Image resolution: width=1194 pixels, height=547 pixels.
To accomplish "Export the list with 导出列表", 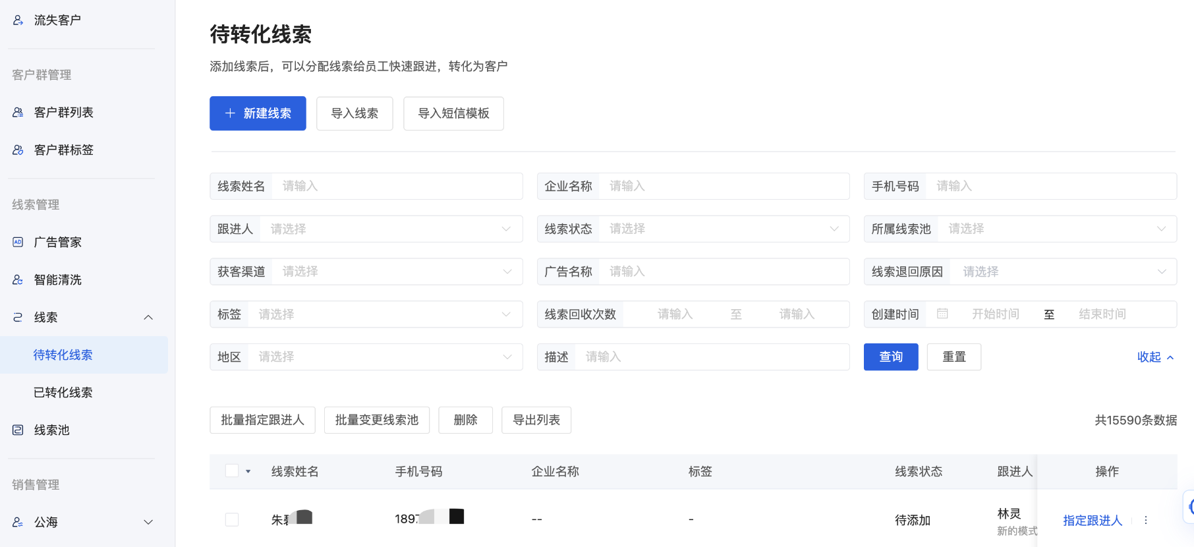I will click(x=536, y=420).
